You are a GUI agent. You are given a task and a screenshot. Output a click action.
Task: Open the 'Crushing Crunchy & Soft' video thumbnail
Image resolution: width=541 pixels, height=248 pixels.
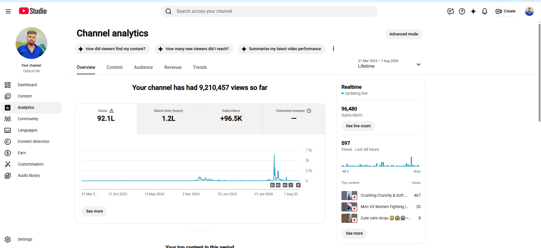[349, 195]
